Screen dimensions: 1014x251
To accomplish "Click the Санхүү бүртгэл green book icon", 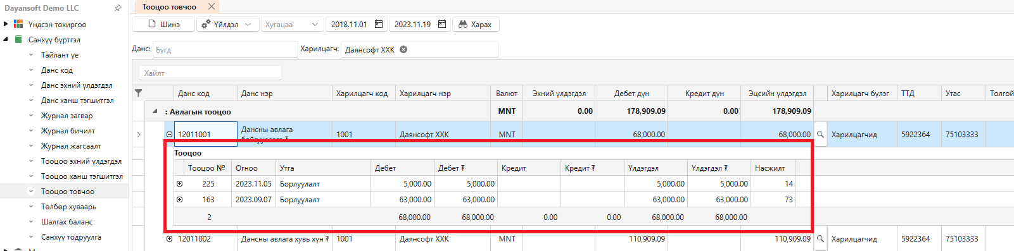I will point(18,39).
